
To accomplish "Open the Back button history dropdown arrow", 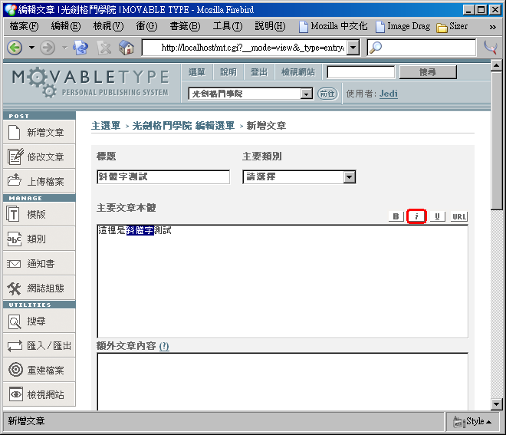I will [31, 48].
